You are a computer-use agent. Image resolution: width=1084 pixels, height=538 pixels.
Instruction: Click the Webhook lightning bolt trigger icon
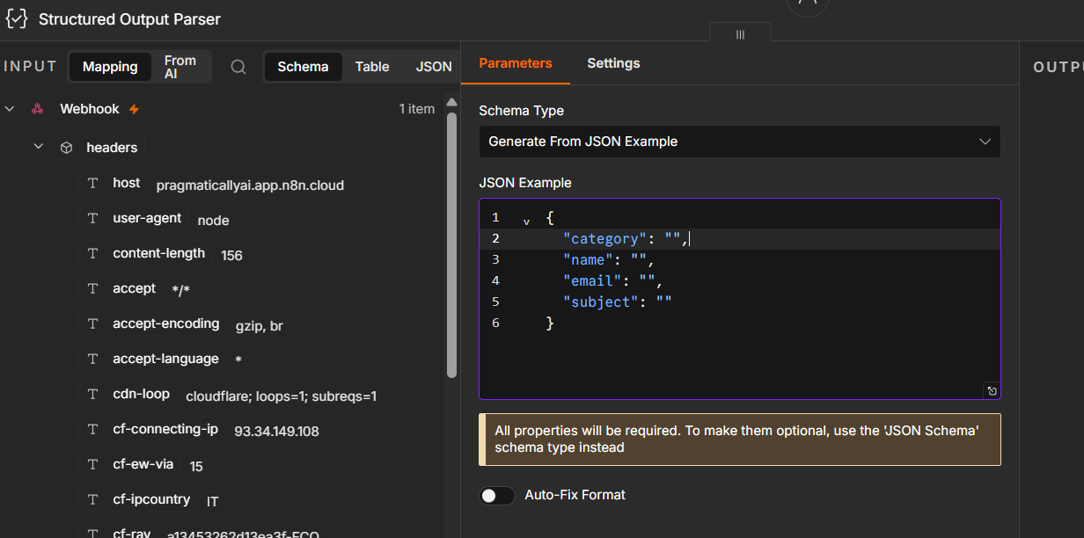(x=134, y=109)
